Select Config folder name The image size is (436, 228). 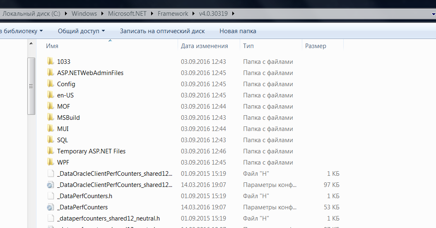tap(66, 84)
